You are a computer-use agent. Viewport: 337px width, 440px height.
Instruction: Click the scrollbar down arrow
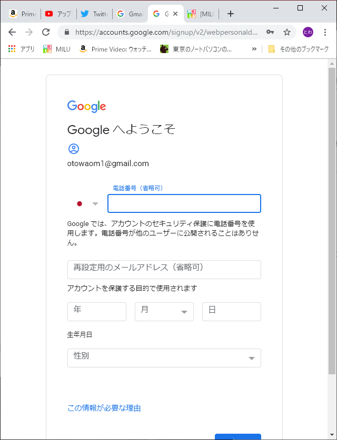[x=332, y=435]
